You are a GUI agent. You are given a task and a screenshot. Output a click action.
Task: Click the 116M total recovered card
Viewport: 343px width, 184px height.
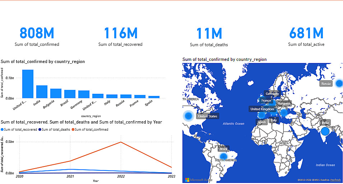coord(121,37)
